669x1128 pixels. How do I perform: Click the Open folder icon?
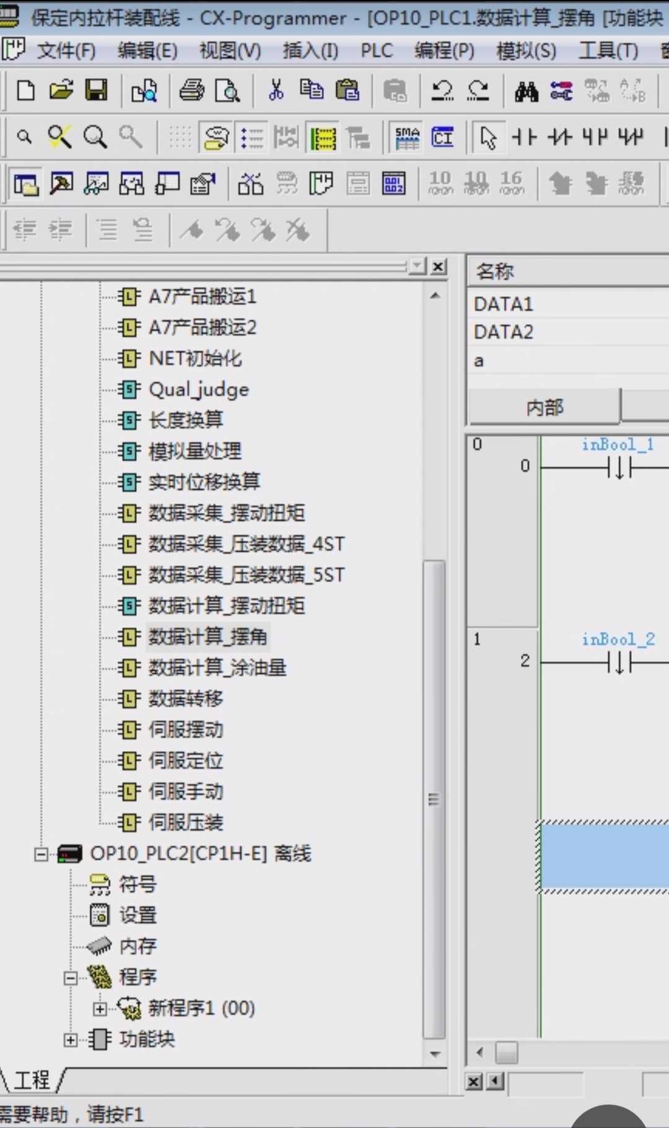tap(61, 91)
